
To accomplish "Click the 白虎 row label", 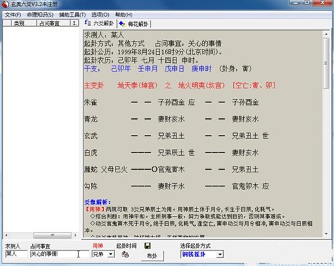I will (x=91, y=153).
